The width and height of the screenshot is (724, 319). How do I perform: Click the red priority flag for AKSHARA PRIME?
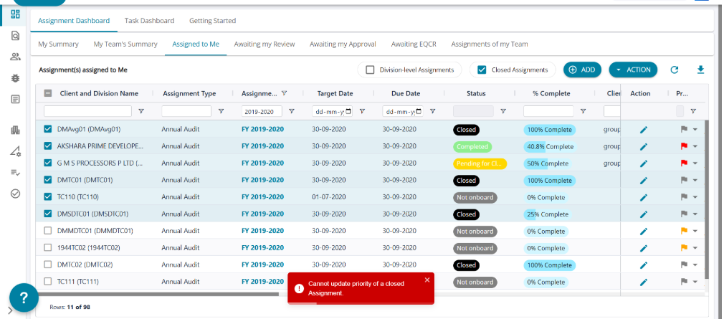[683, 146]
